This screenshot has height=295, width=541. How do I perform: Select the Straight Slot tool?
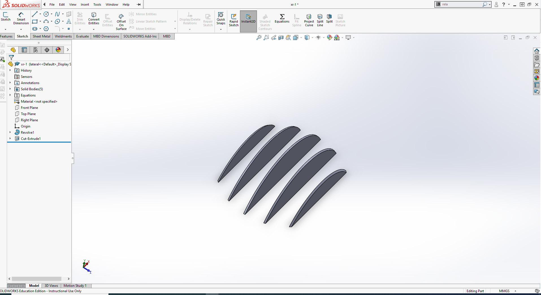[x=34, y=29]
